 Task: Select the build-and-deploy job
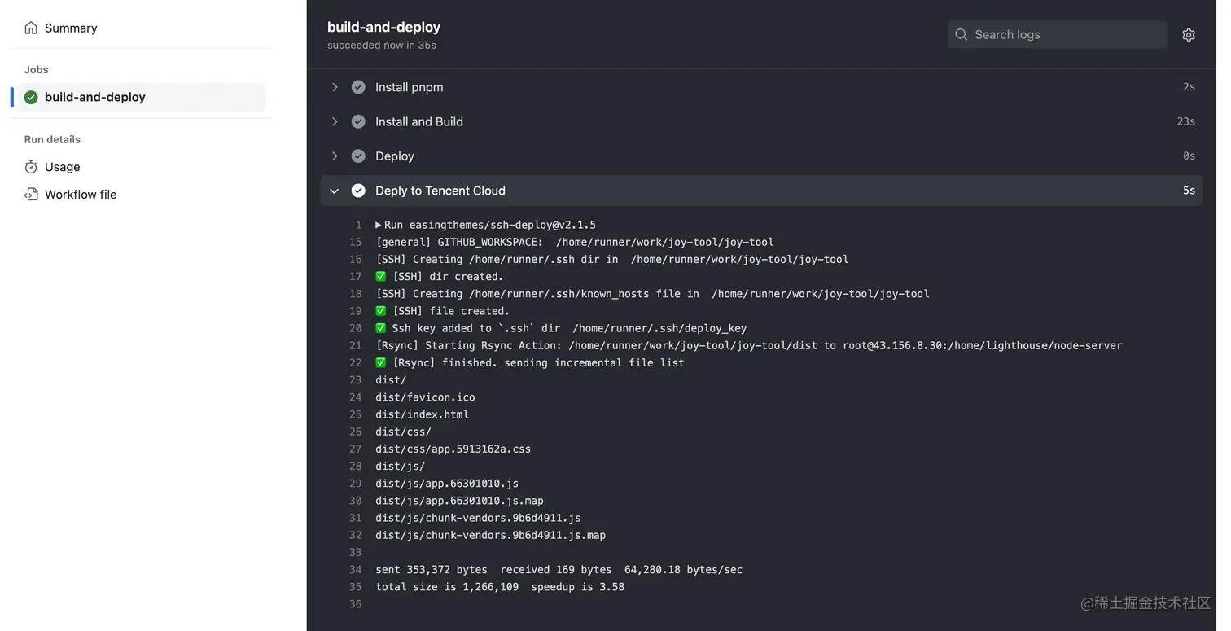point(95,98)
